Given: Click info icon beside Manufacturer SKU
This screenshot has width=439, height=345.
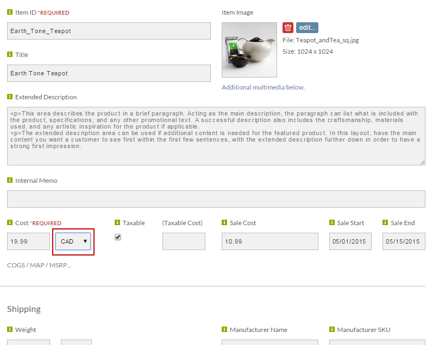Looking at the screenshot, I should coord(332,329).
